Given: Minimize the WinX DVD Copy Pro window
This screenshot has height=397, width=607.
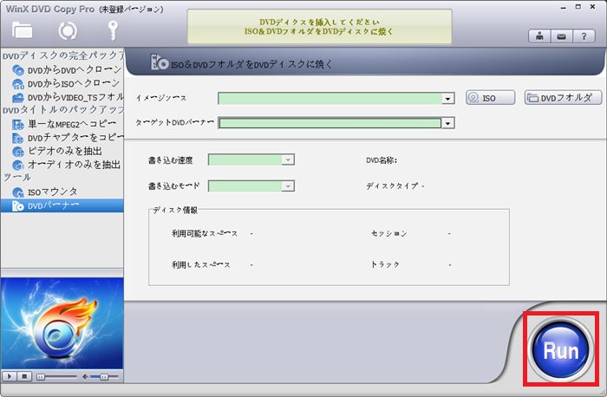Looking at the screenshot, I should click(564, 7).
